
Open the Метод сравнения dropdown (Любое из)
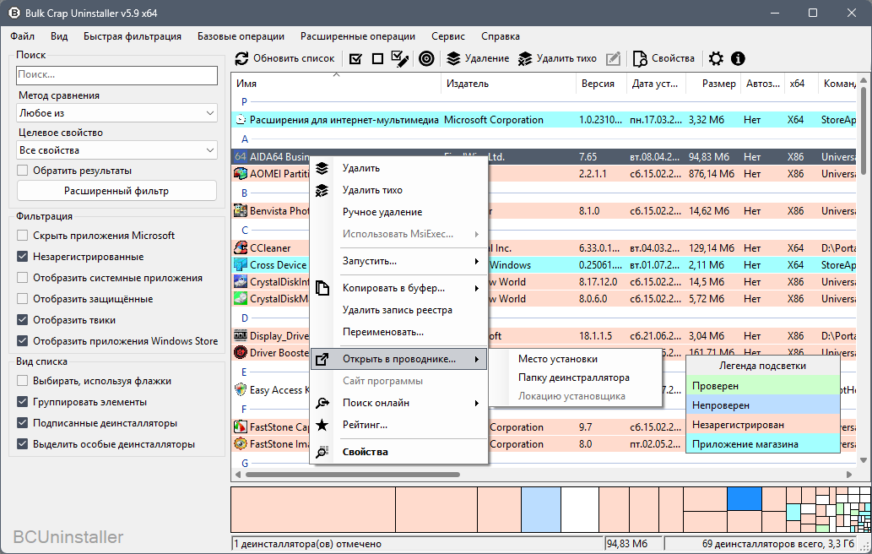(x=116, y=113)
